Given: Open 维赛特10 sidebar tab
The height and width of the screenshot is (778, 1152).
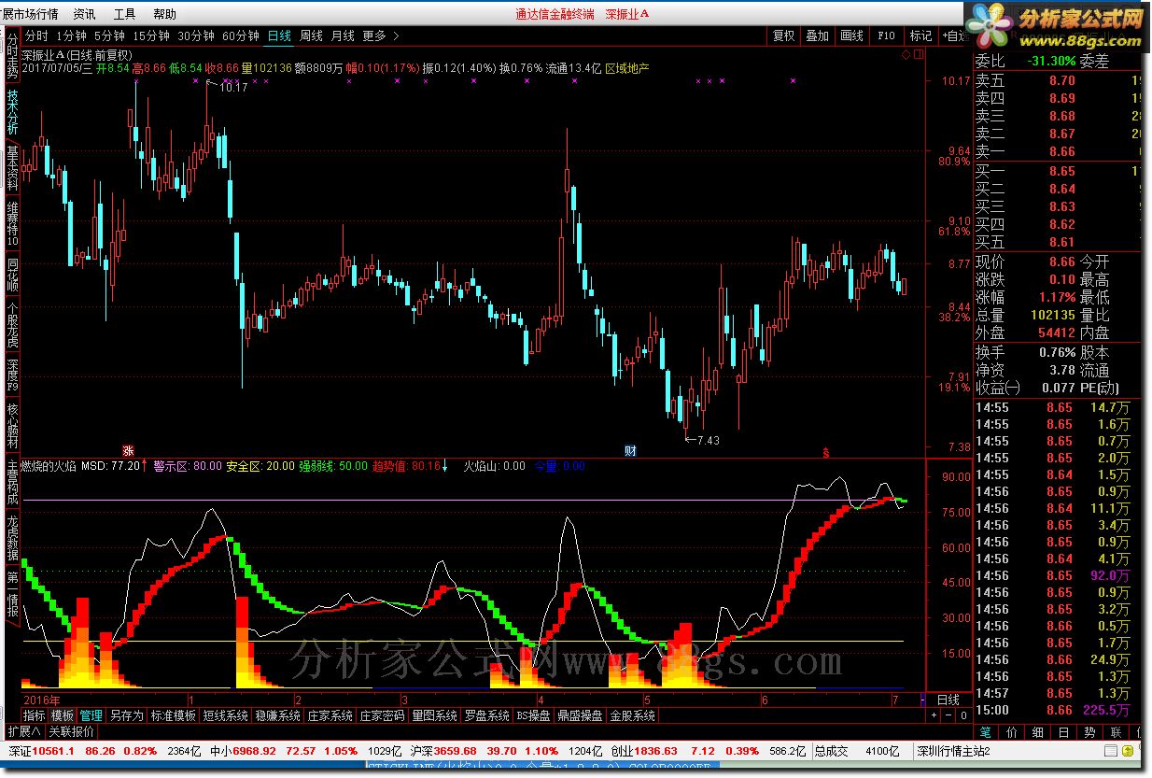Looking at the screenshot, I should 12,224.
